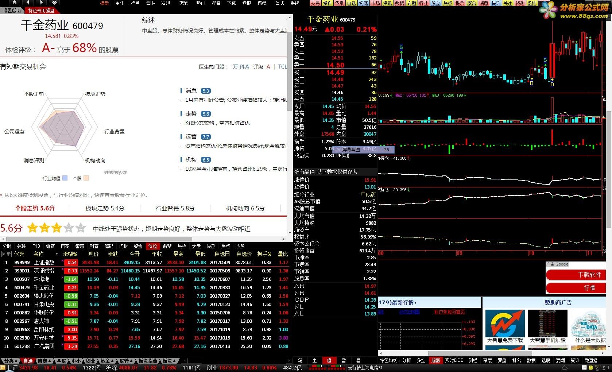Select the 行业背景 5.8分 score tab
The height and width of the screenshot is (372, 612).
(x=175, y=208)
